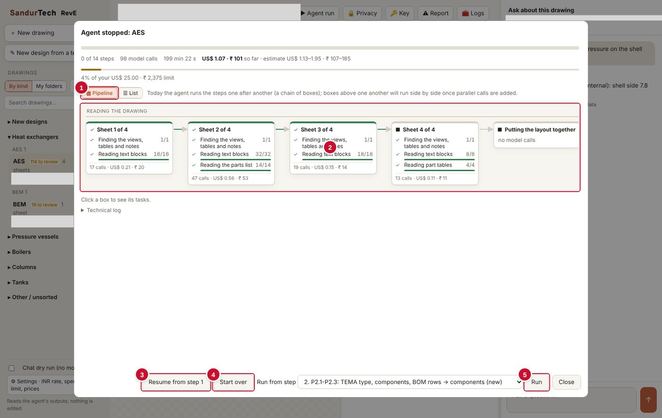Expand the Other / unsorted group

pyautogui.click(x=32, y=297)
